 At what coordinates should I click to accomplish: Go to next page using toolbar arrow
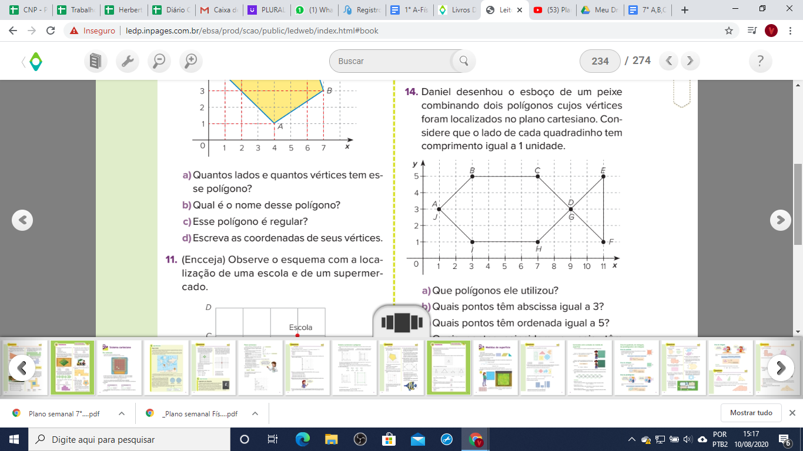(x=690, y=60)
